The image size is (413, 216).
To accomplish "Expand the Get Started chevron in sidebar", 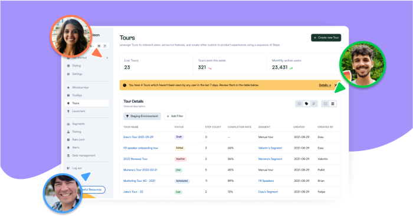I will click(107, 58).
